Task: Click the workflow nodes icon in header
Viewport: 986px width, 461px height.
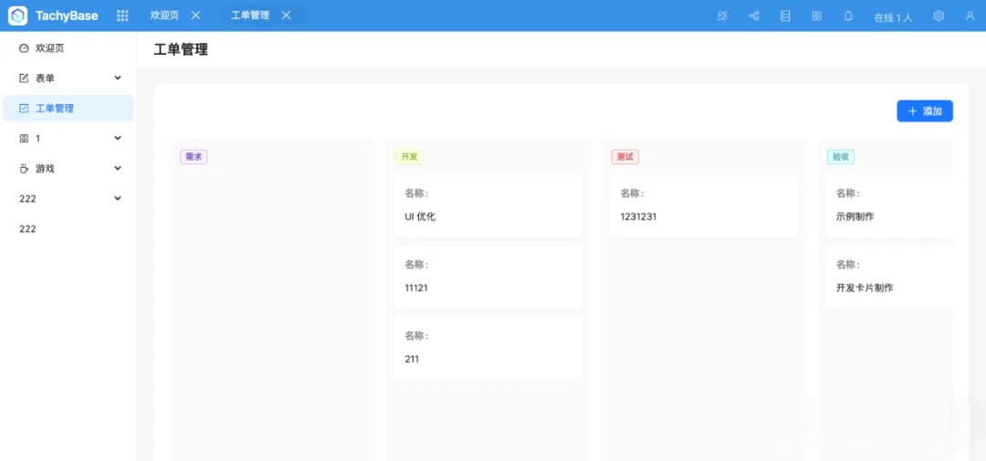Action: pyautogui.click(x=754, y=16)
